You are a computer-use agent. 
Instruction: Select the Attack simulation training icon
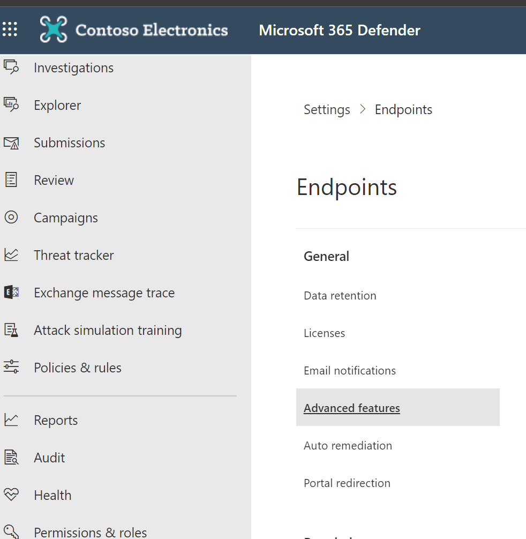click(x=11, y=330)
